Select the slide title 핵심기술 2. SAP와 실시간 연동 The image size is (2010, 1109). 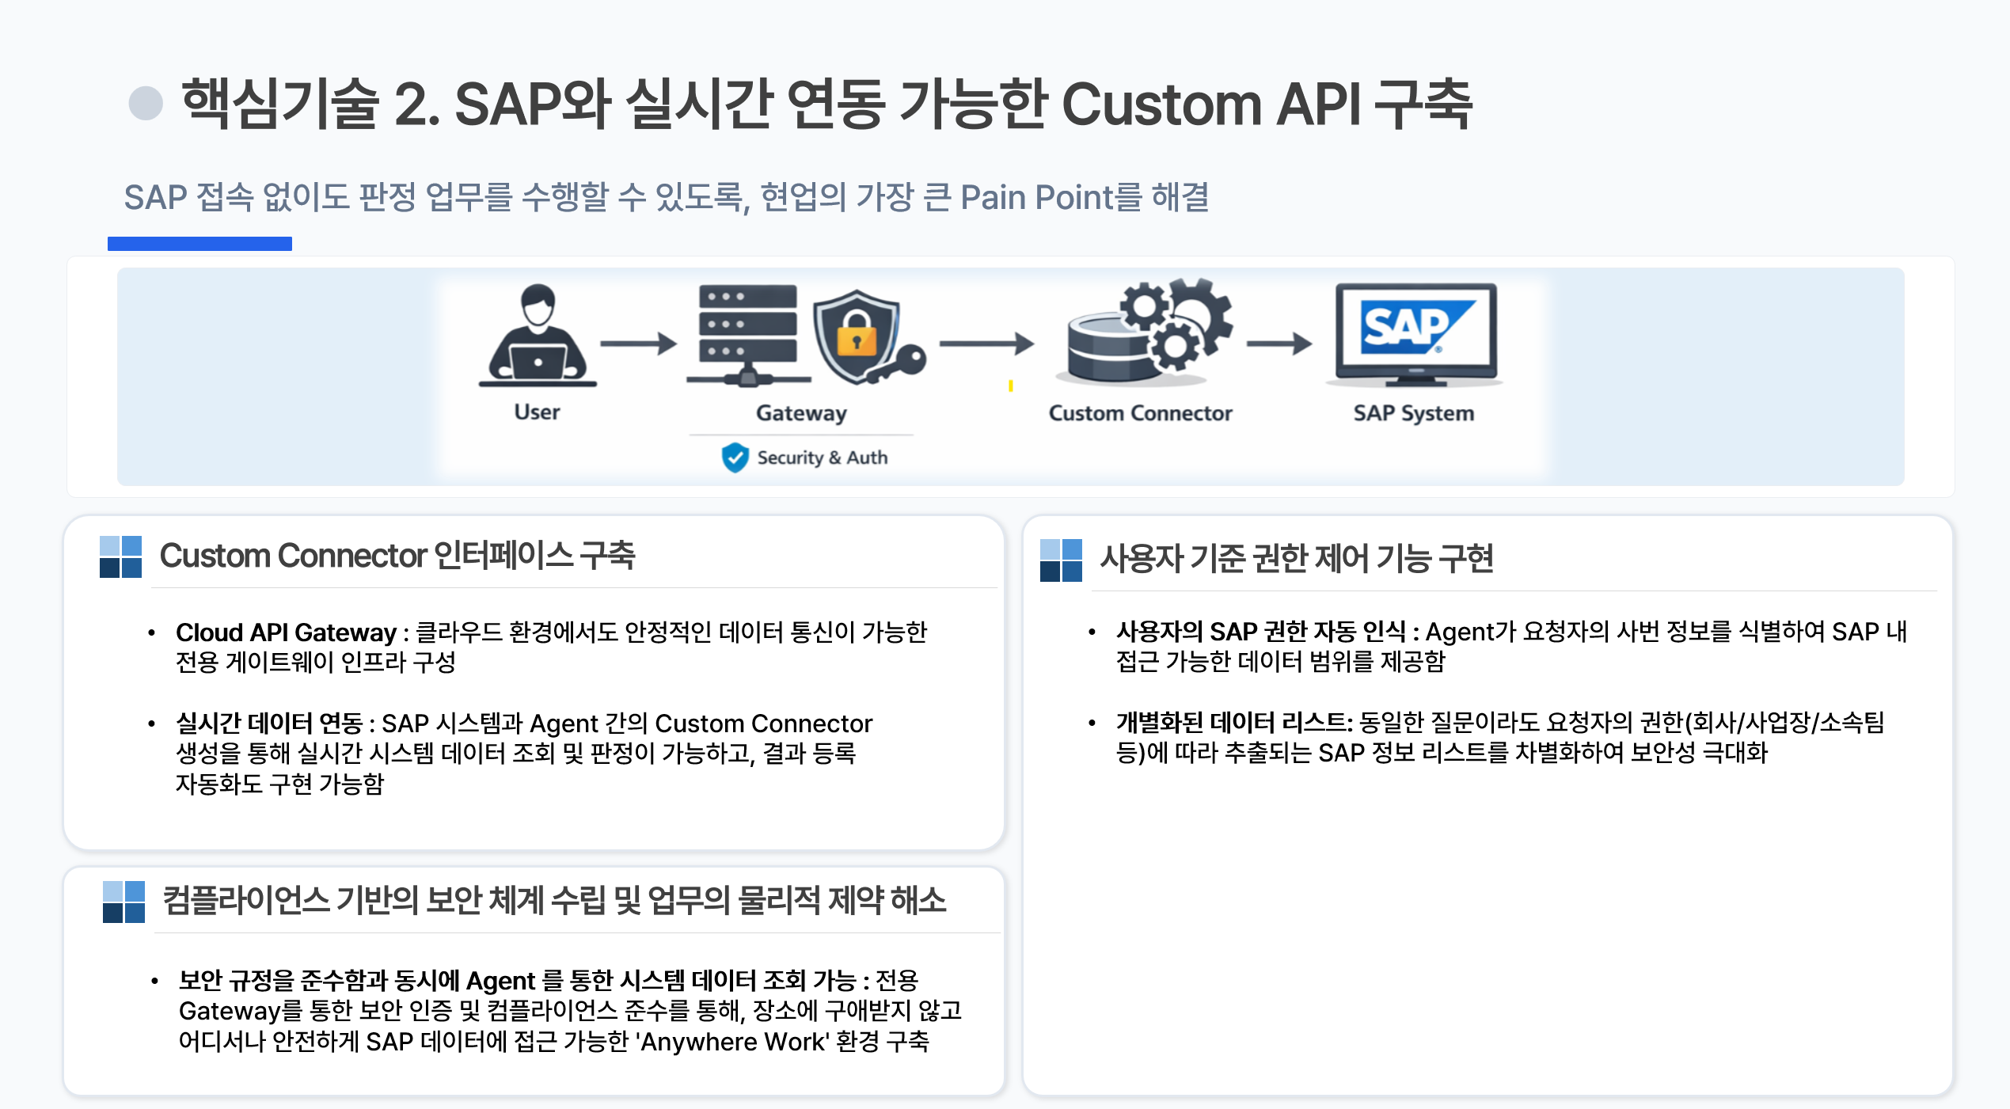tap(826, 104)
